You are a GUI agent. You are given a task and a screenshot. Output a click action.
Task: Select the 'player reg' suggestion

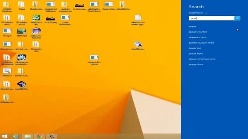pos(195,48)
